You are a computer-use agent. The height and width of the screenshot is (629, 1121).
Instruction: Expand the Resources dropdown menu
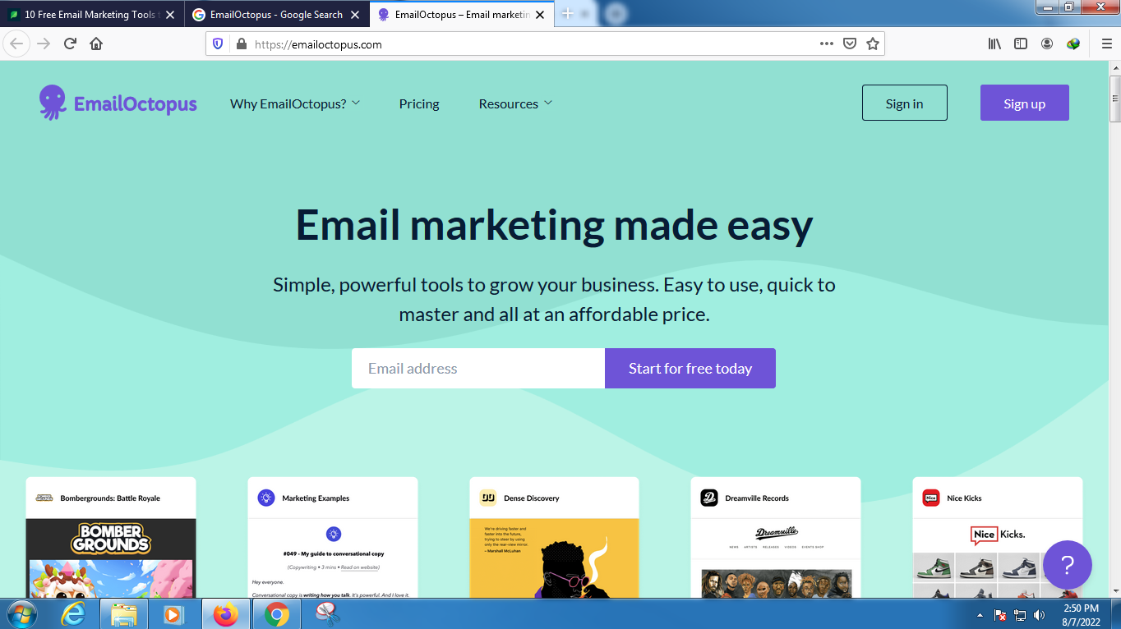pos(515,103)
